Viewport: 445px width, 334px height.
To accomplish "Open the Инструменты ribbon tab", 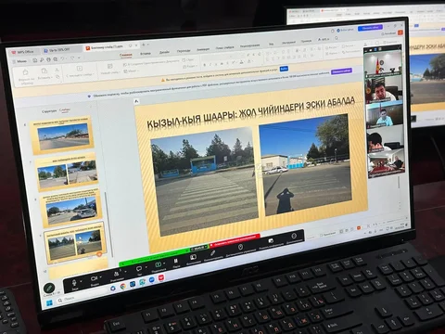I will point(288,43).
